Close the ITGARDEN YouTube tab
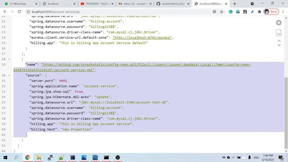The height and width of the screenshot is (162, 288). click(112, 4)
